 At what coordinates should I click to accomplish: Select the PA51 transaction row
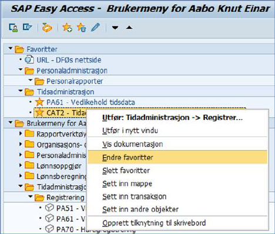(x=71, y=208)
